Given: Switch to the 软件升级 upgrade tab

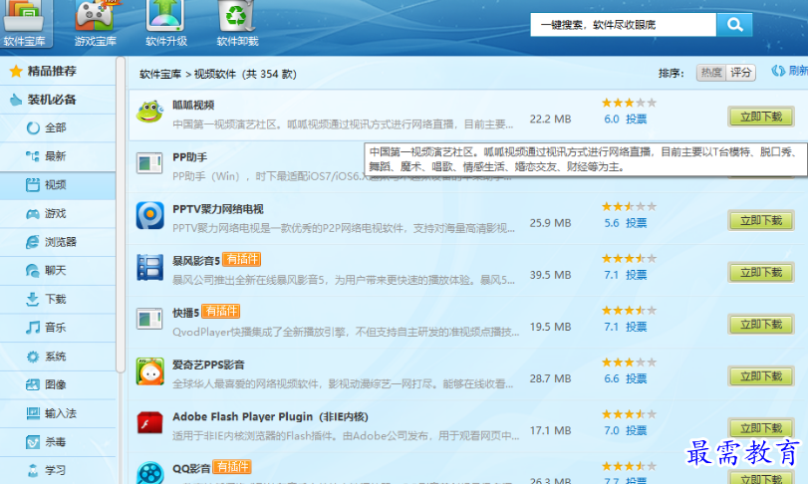Looking at the screenshot, I should [x=166, y=24].
